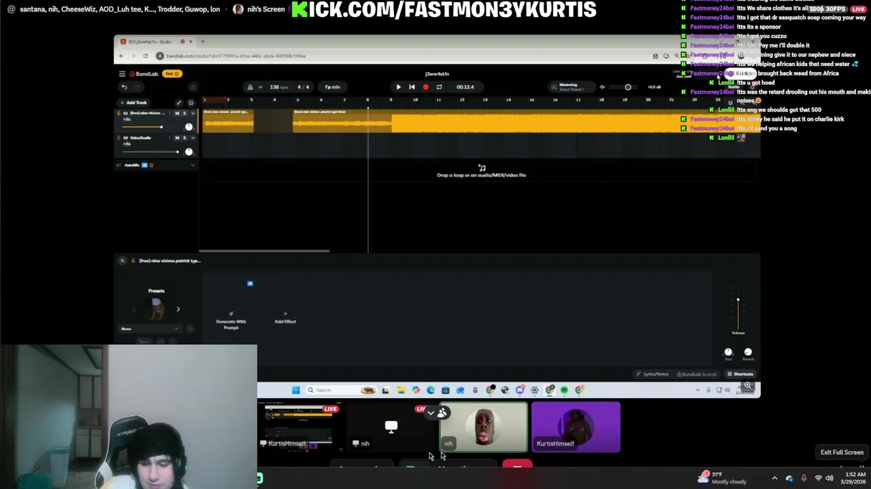Adjust track 02 Voice/Audio volume slider
Screen dimensions: 871x489
[x=150, y=151]
